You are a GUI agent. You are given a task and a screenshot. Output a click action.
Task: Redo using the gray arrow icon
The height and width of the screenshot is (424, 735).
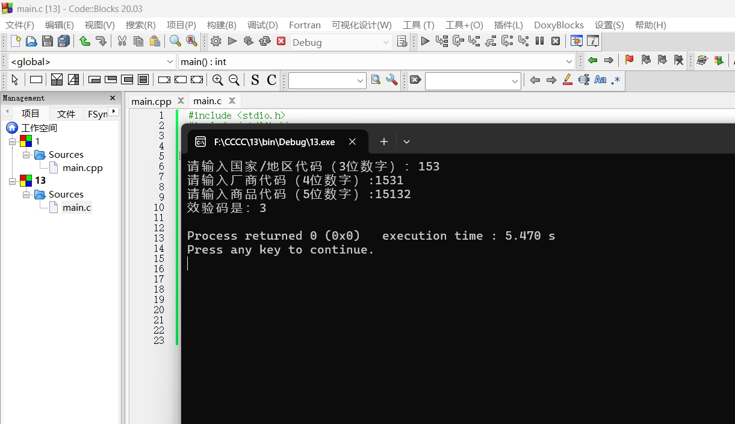click(101, 41)
